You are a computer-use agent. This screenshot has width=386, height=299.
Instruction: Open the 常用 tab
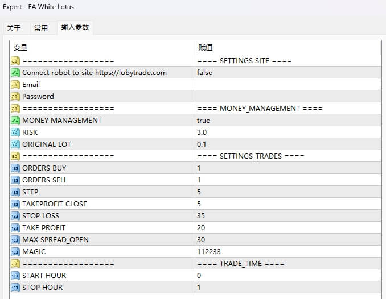pyautogui.click(x=41, y=28)
